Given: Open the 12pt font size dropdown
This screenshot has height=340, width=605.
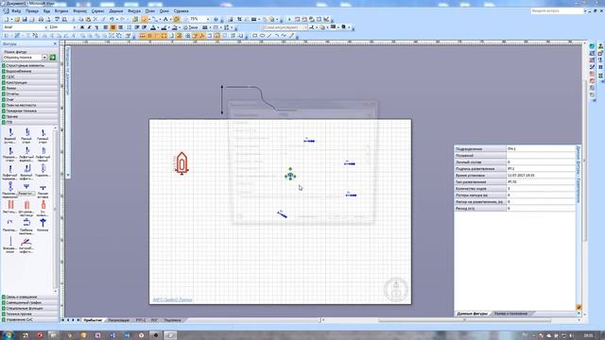Looking at the screenshot, I should point(74,27).
